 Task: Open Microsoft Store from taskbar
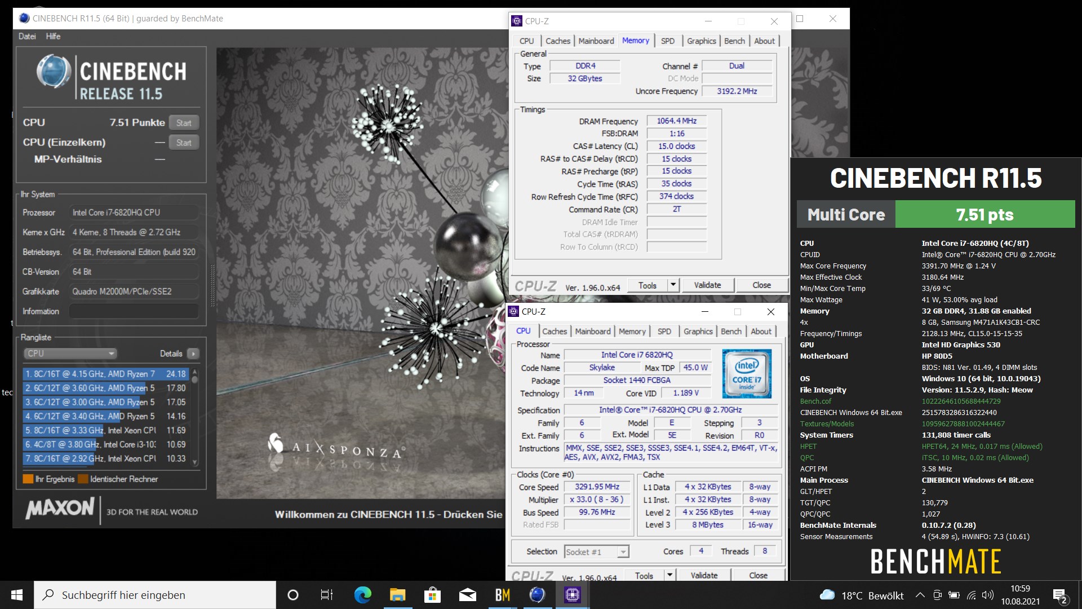[x=432, y=595]
